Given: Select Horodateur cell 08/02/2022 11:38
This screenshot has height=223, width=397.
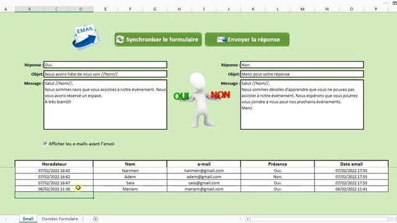Looking at the screenshot, I should click(54, 189).
